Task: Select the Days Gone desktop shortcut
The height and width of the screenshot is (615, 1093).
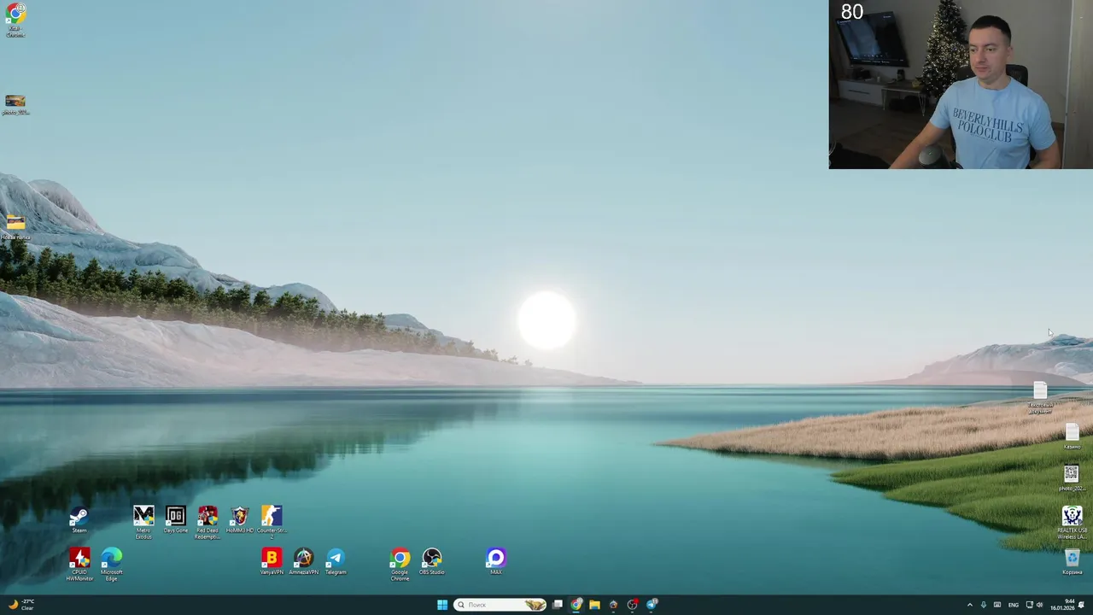Action: click(176, 519)
